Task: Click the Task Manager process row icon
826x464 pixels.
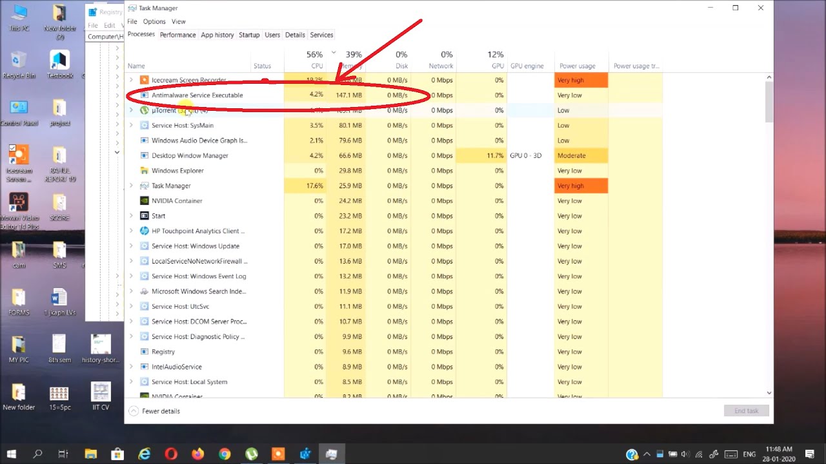Action: pos(145,186)
